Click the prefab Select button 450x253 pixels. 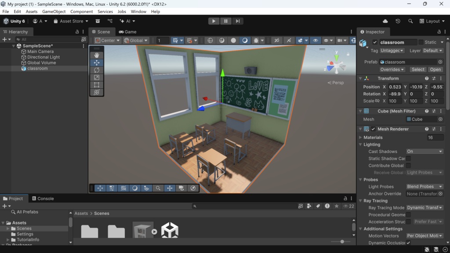pos(418,69)
